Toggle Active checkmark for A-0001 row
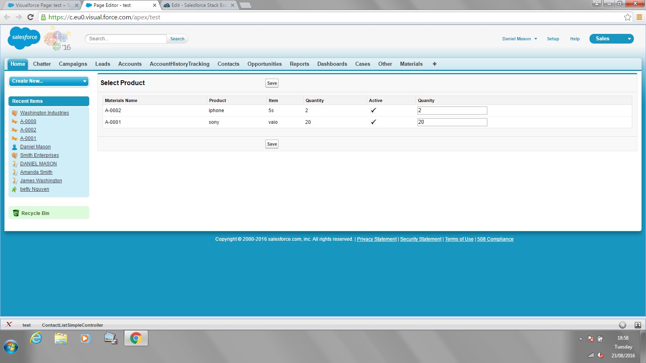The height and width of the screenshot is (363, 646). (x=373, y=122)
